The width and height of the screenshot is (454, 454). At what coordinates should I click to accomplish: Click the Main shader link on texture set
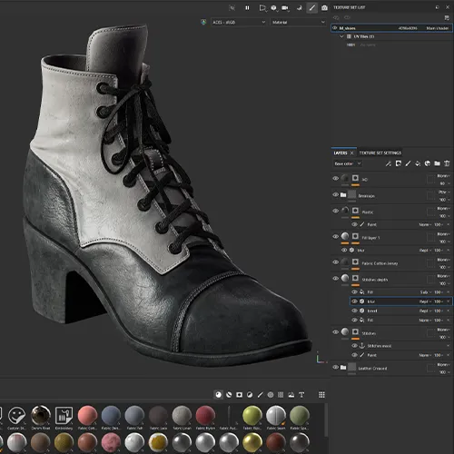pyautogui.click(x=438, y=28)
